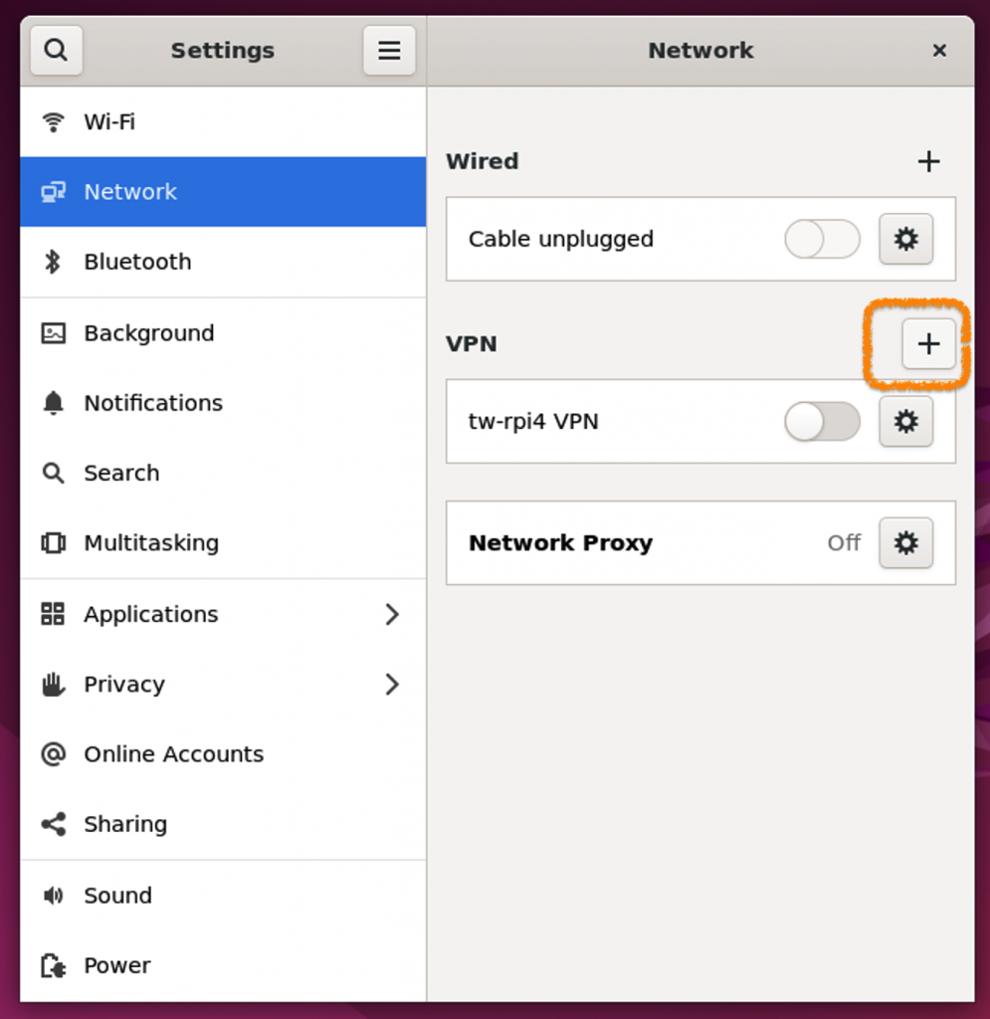Close the Settings window
Viewport: 990px width, 1019px height.
tap(938, 50)
